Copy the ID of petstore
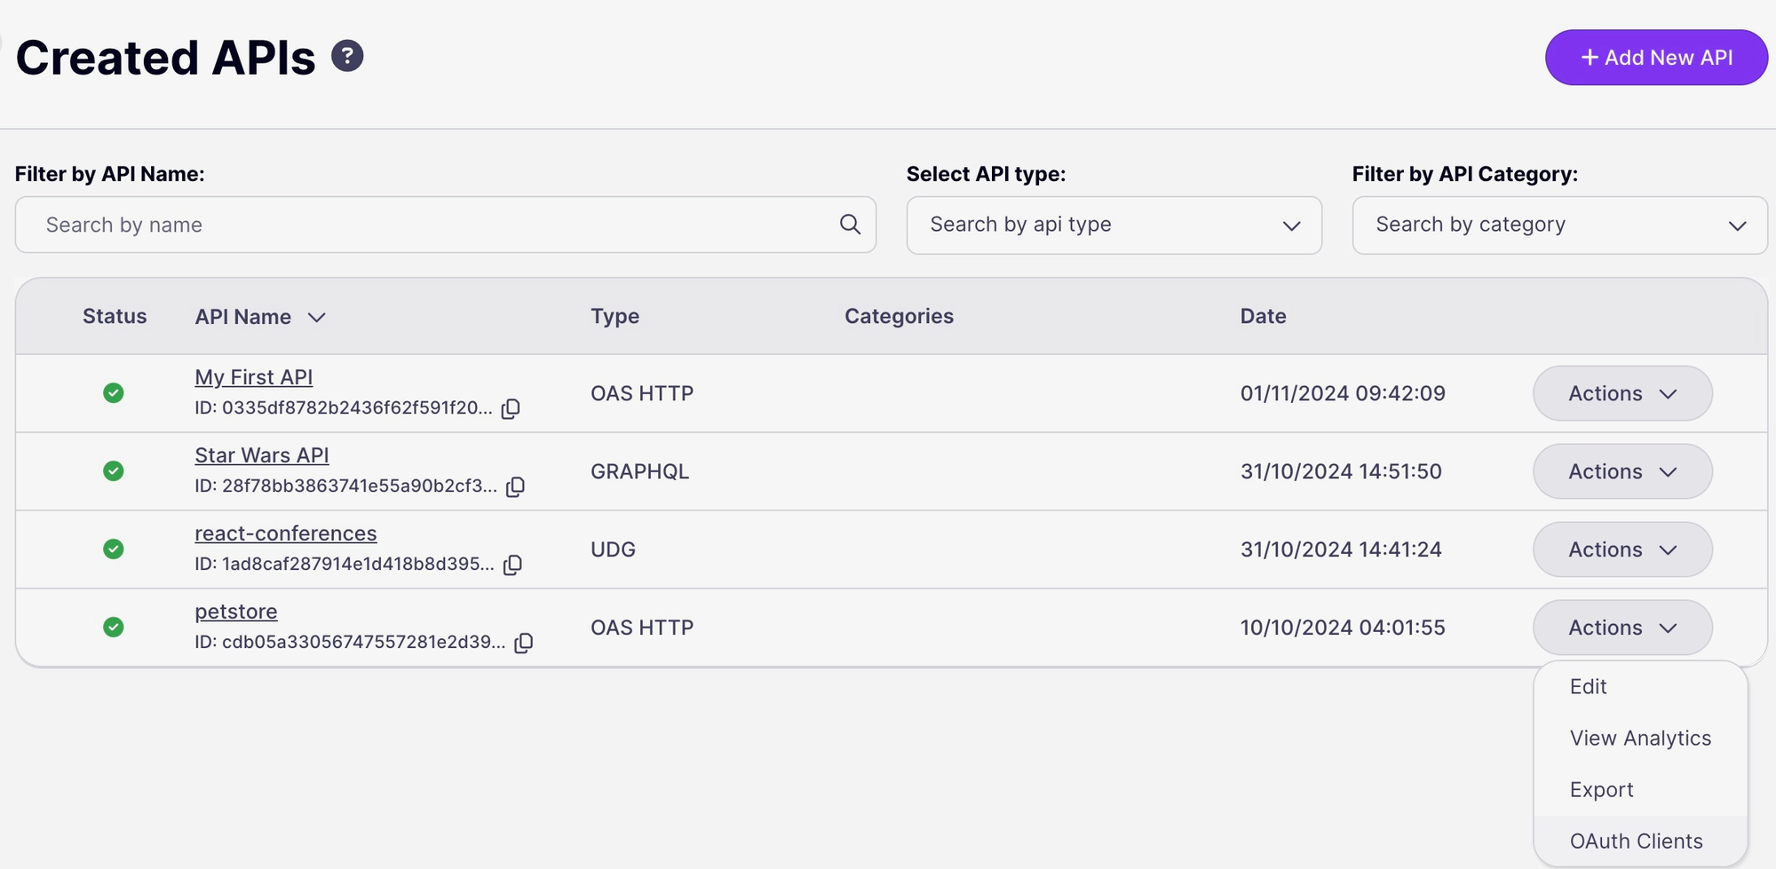This screenshot has height=869, width=1776. tap(522, 642)
